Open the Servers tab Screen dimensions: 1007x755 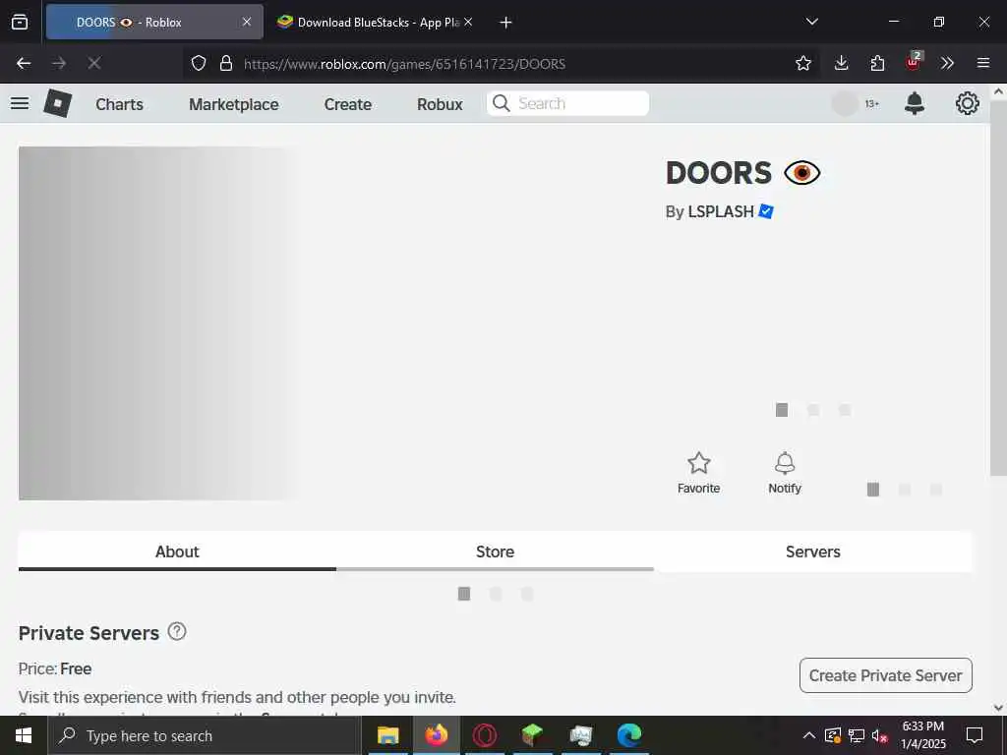(x=813, y=552)
